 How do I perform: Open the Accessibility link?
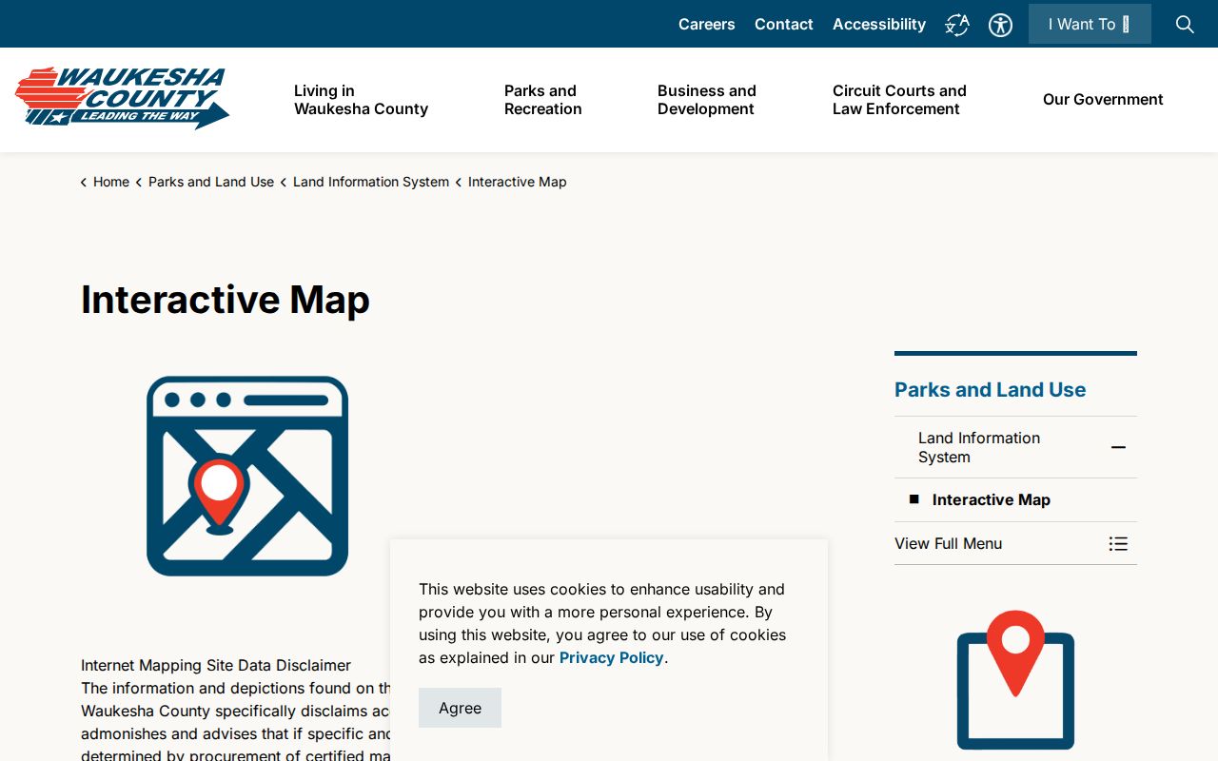click(878, 24)
